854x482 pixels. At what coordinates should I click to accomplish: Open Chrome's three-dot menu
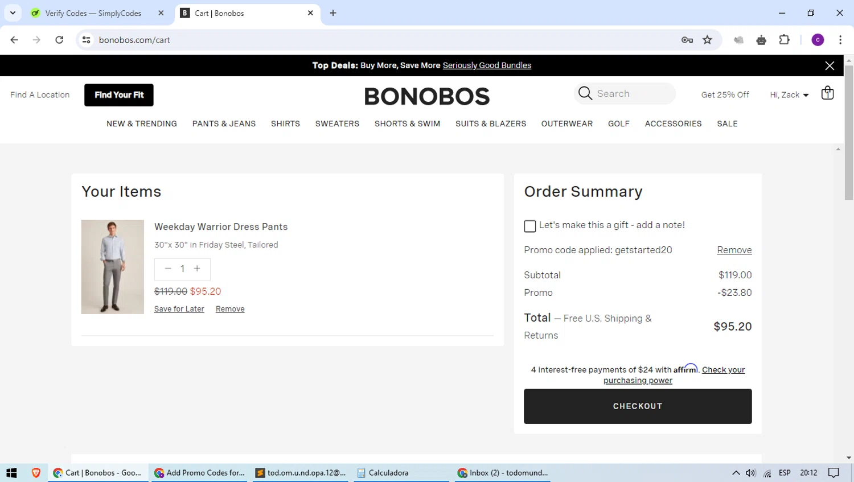coord(840,40)
